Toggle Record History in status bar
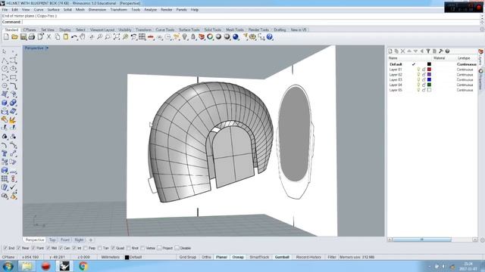 pyautogui.click(x=308, y=257)
